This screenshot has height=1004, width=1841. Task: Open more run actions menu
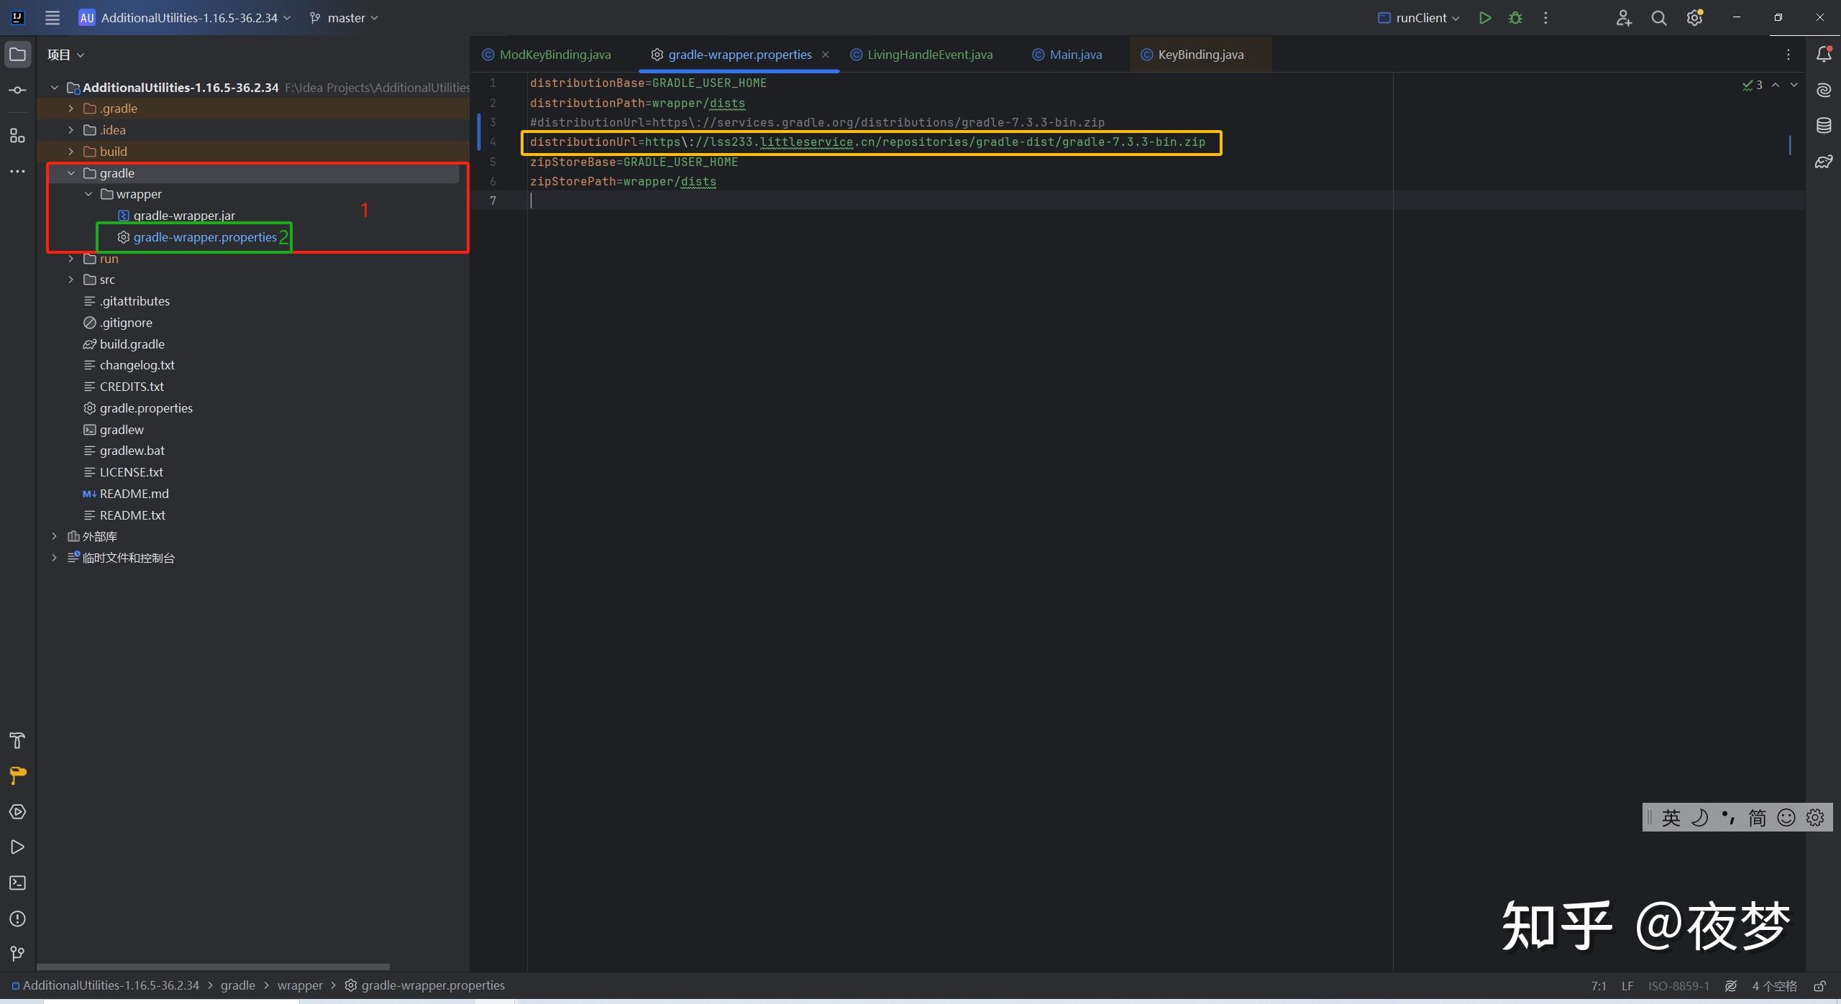(1545, 18)
